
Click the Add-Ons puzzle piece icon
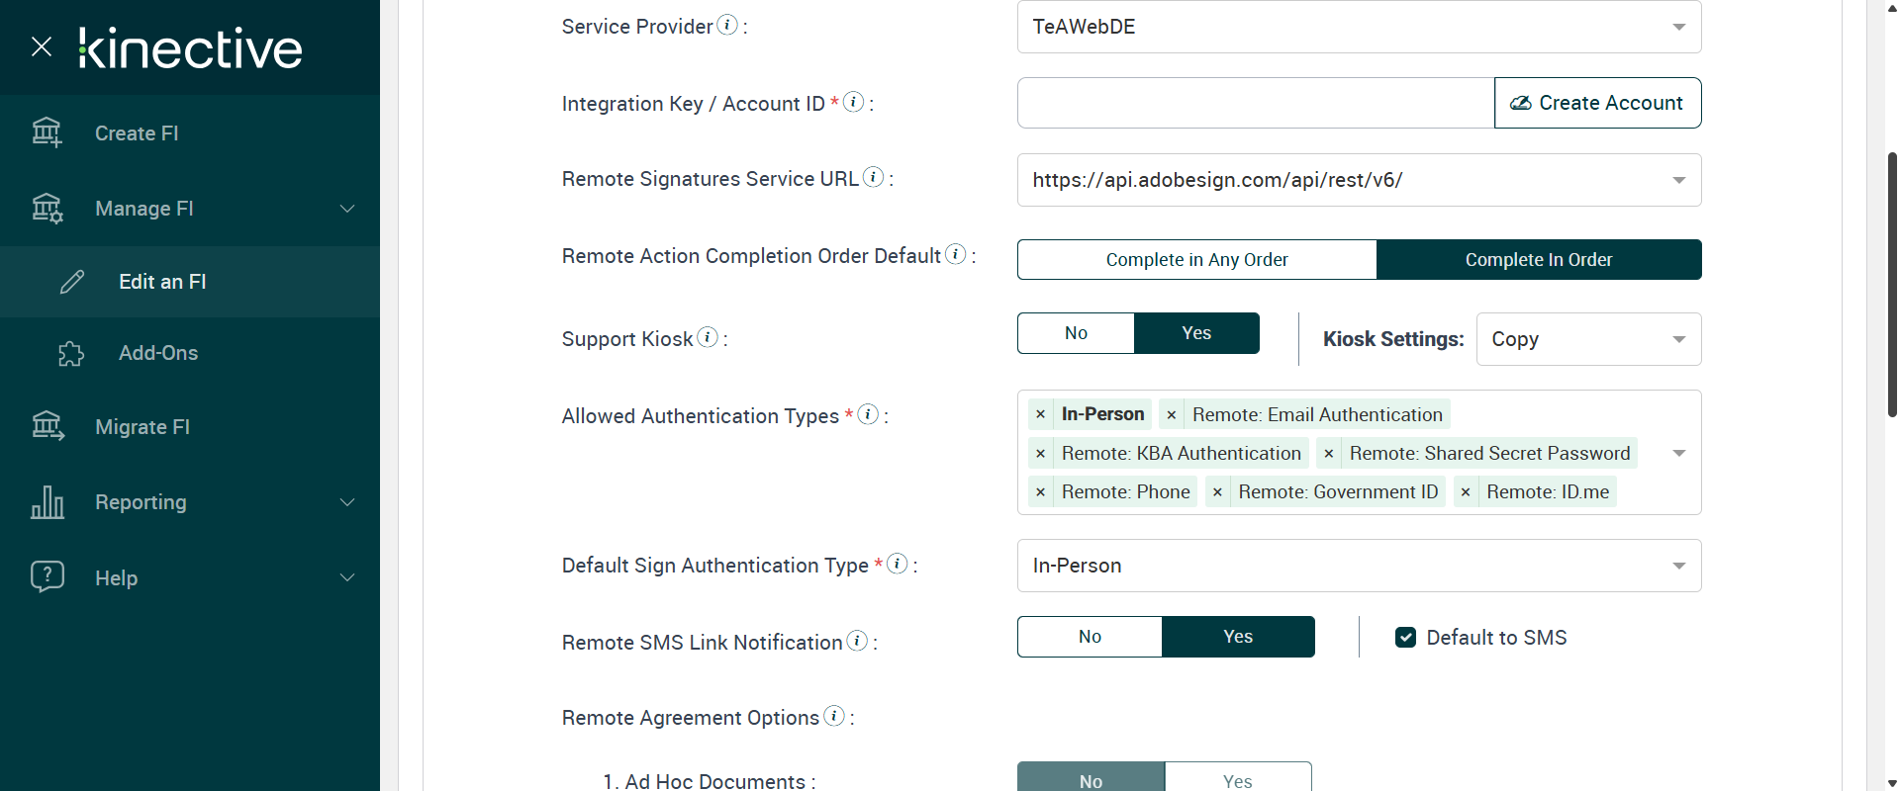point(71,353)
